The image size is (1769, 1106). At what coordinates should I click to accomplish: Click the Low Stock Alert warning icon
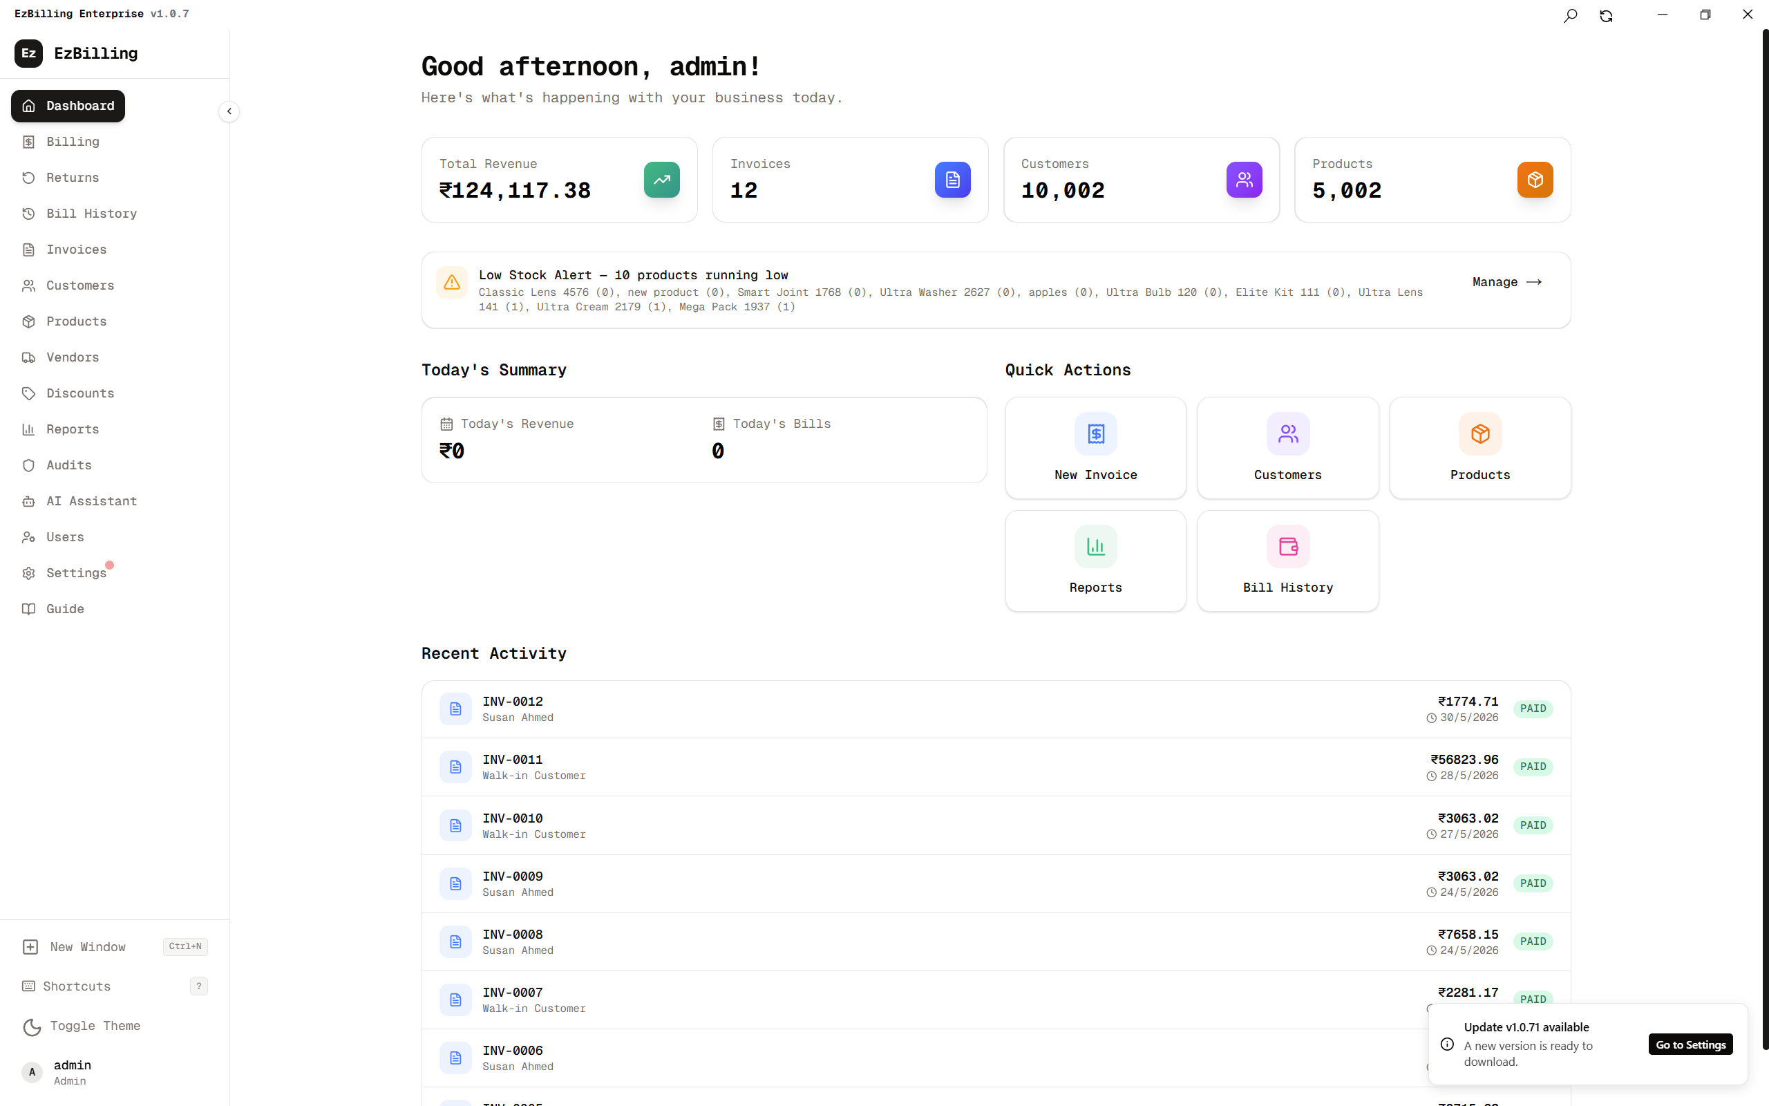452,282
